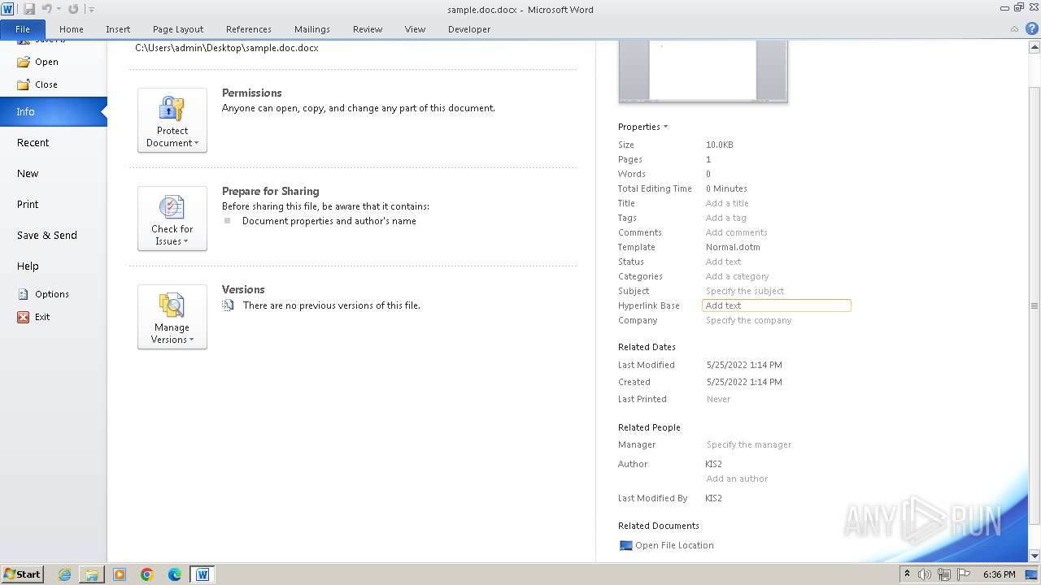Launch Internet Explorer from taskbar
The width and height of the screenshot is (1041, 585).
(64, 574)
